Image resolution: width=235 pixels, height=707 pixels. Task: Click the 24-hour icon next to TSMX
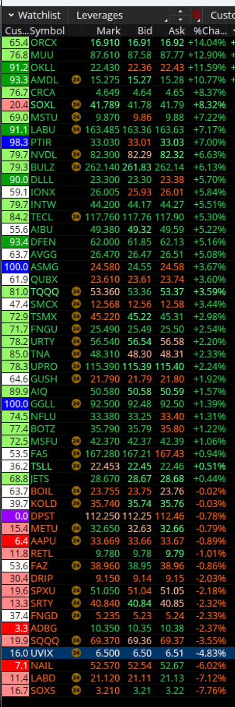click(x=76, y=317)
